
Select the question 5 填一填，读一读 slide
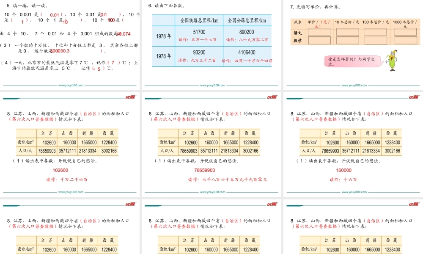coord(70,42)
